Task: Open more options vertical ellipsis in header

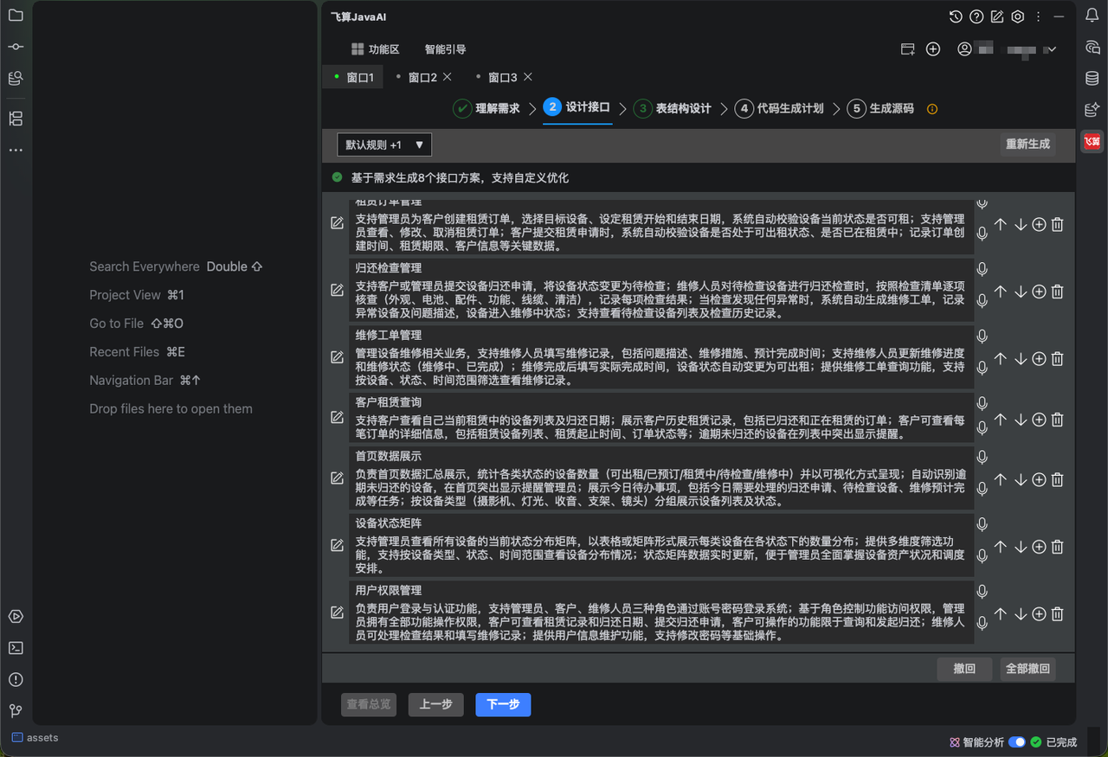Action: 1038,16
